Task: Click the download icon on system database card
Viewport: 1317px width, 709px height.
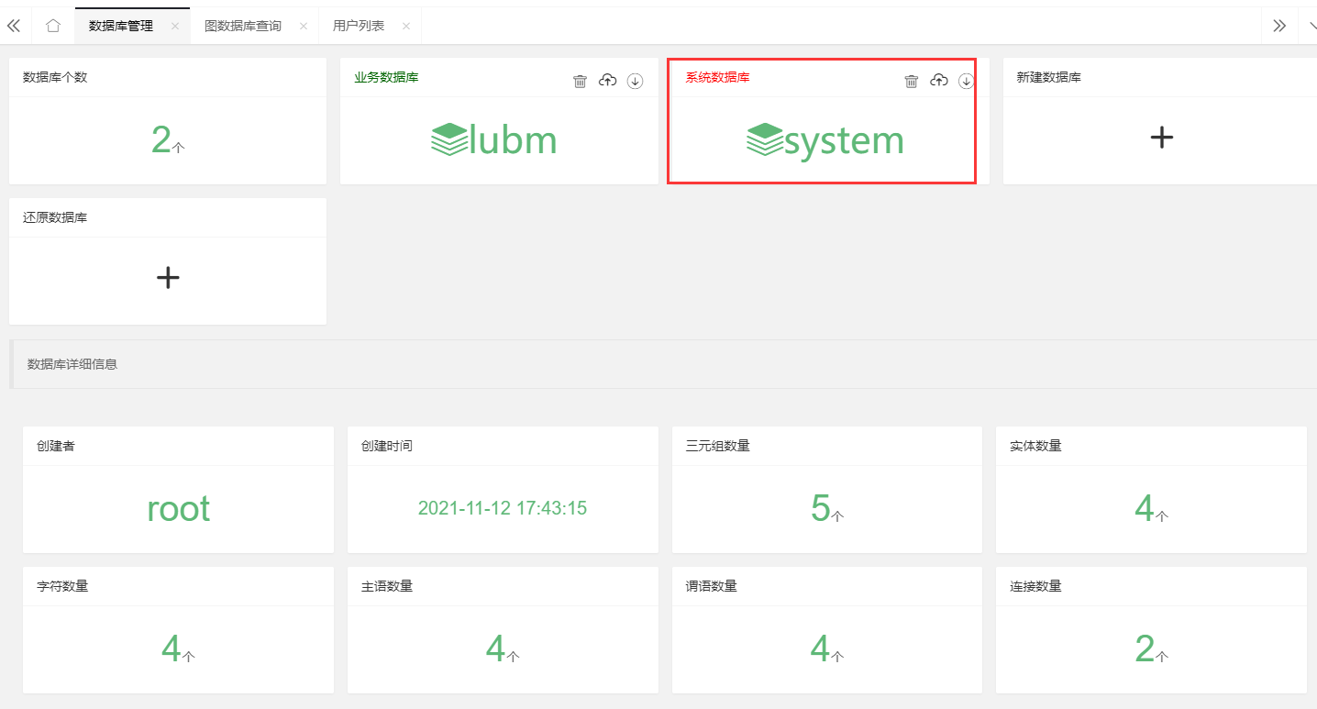Action: (x=966, y=81)
